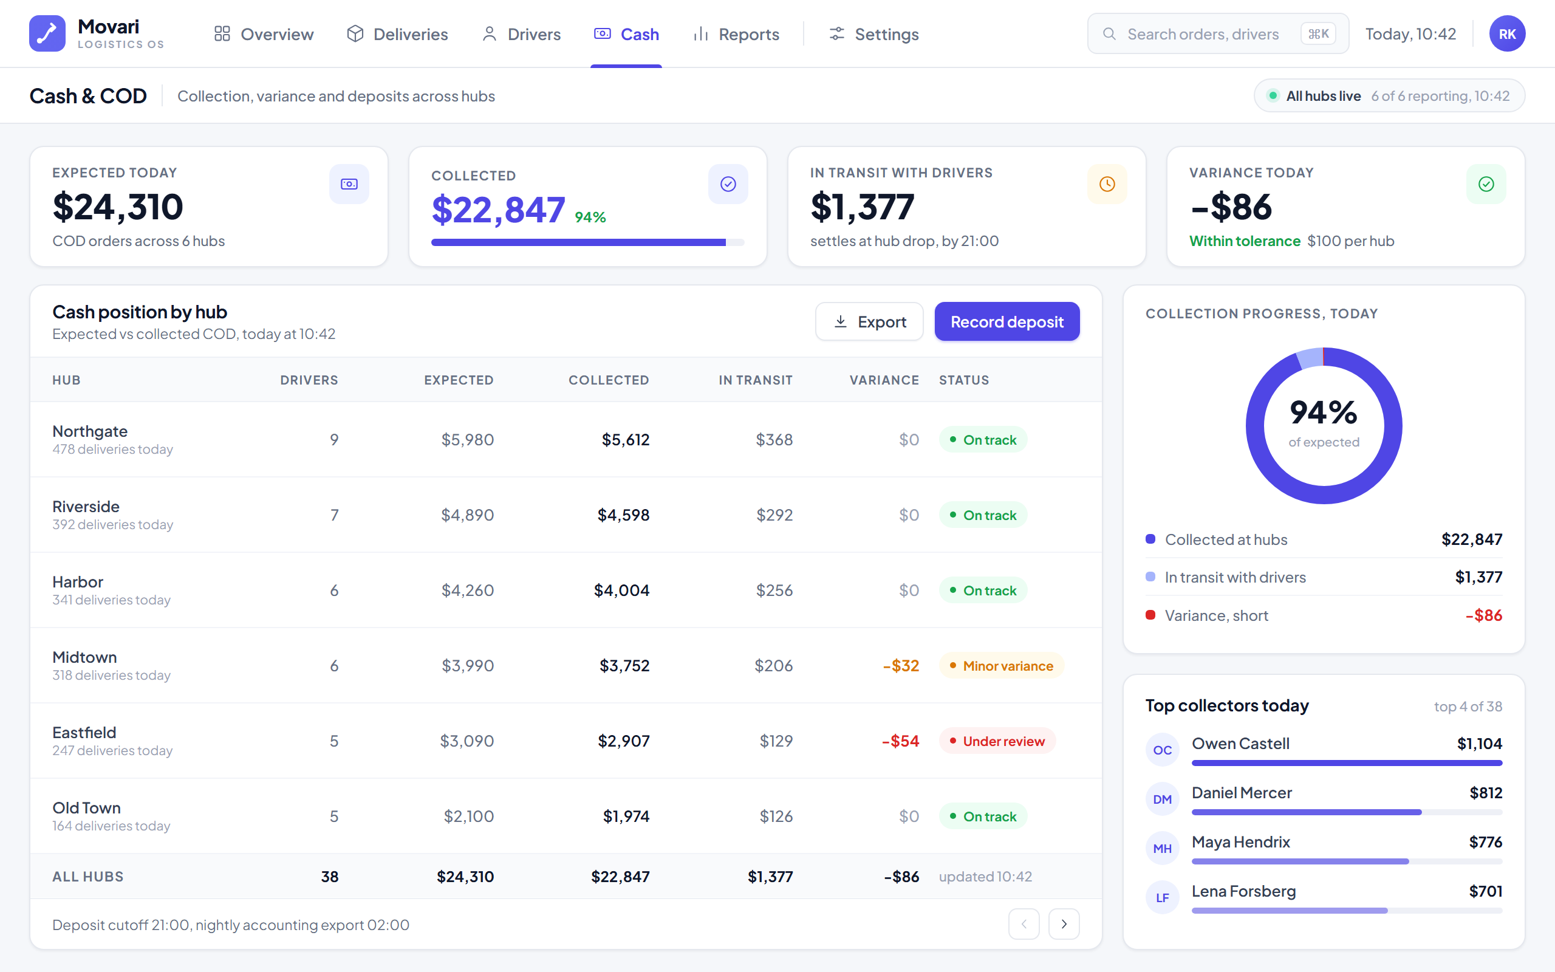This screenshot has width=1555, height=972.
Task: Click the Record deposit button
Action: (1007, 321)
